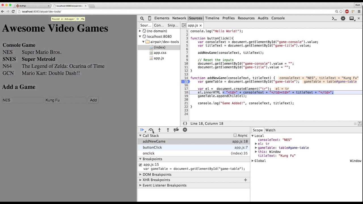Collapse the Local scope variables
This screenshot has width=363, height=204.
click(x=252, y=136)
